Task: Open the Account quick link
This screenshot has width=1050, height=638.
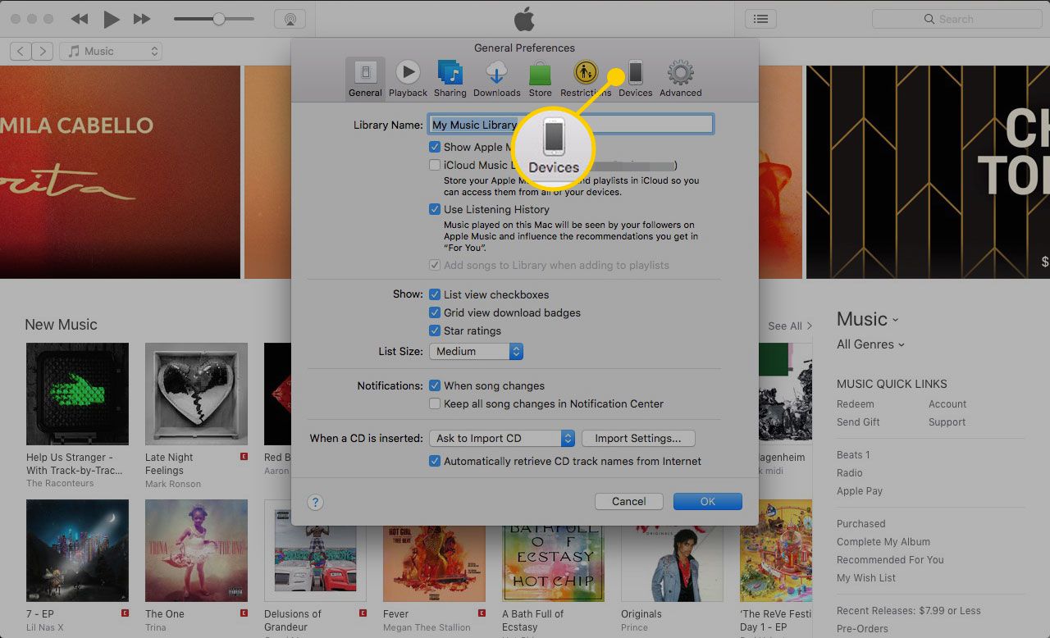Action: pos(947,403)
